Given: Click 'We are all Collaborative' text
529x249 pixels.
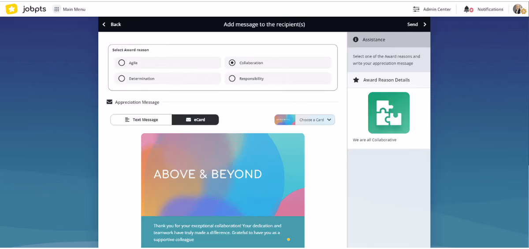Looking at the screenshot, I should [374, 140].
